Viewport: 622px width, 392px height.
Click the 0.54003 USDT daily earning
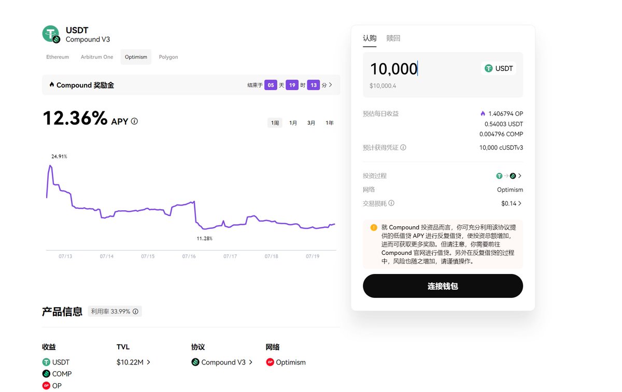tap(504, 124)
